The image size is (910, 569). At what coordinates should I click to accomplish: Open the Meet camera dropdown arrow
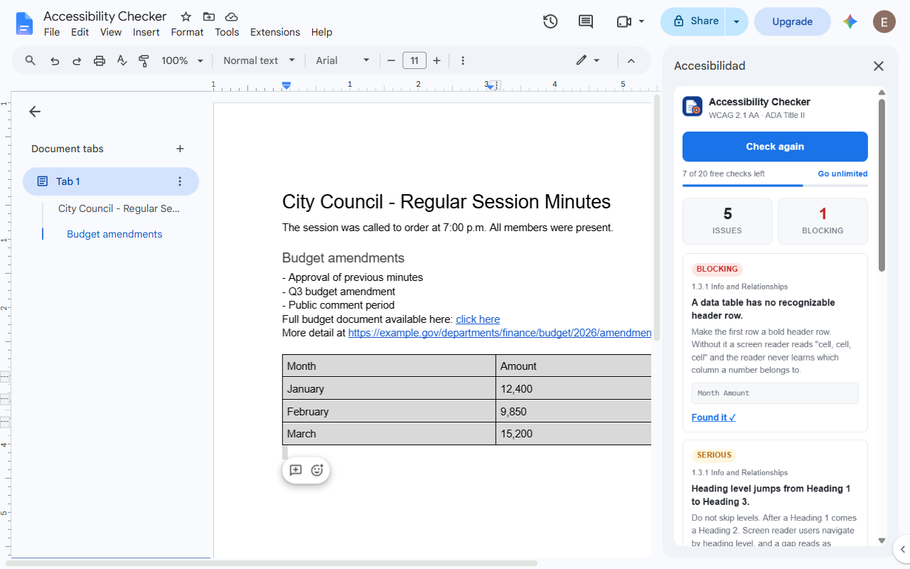(x=641, y=21)
